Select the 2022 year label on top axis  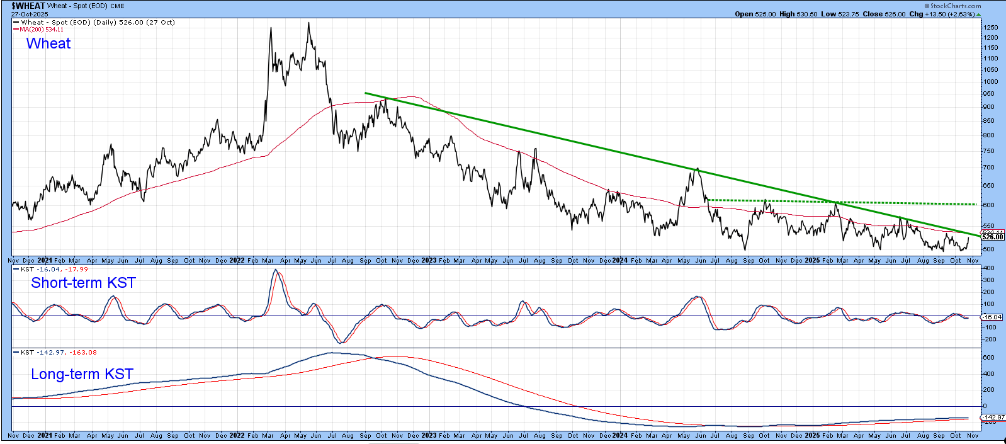click(237, 260)
